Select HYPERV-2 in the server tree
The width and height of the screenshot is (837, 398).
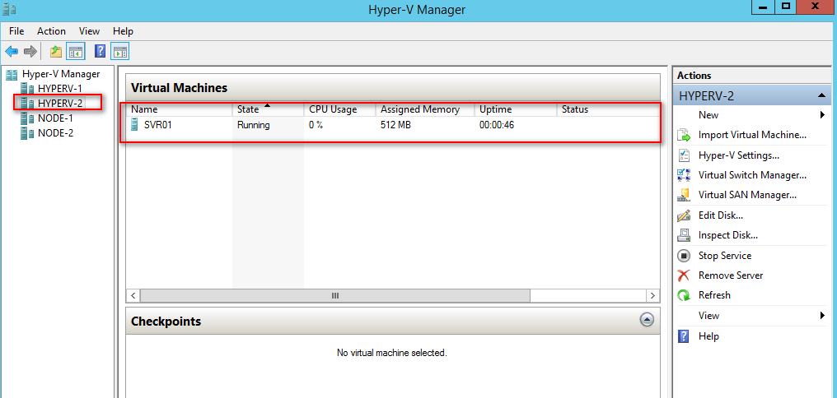(x=60, y=102)
